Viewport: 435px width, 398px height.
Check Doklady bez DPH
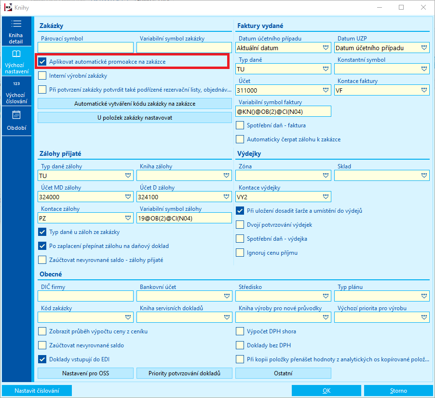coord(240,345)
